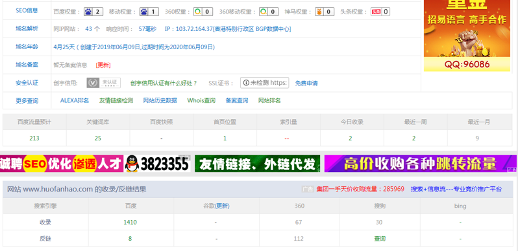This screenshot has height=251, width=518.
Task: Open the 诚聘SEO优化渗透人才 banner
Action: tap(62, 164)
